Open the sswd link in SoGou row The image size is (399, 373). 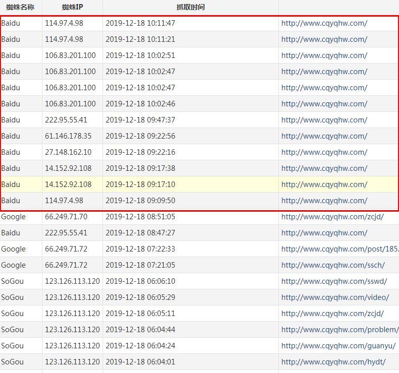click(334, 281)
